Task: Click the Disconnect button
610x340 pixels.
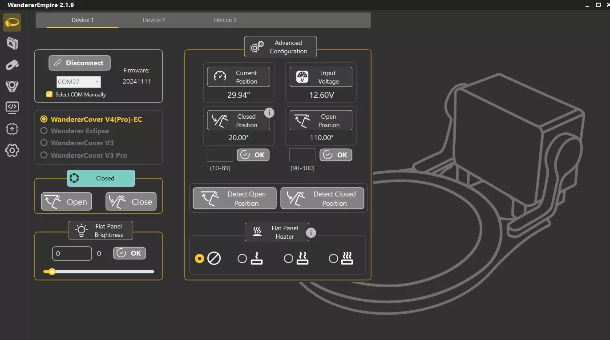Action: click(x=80, y=63)
